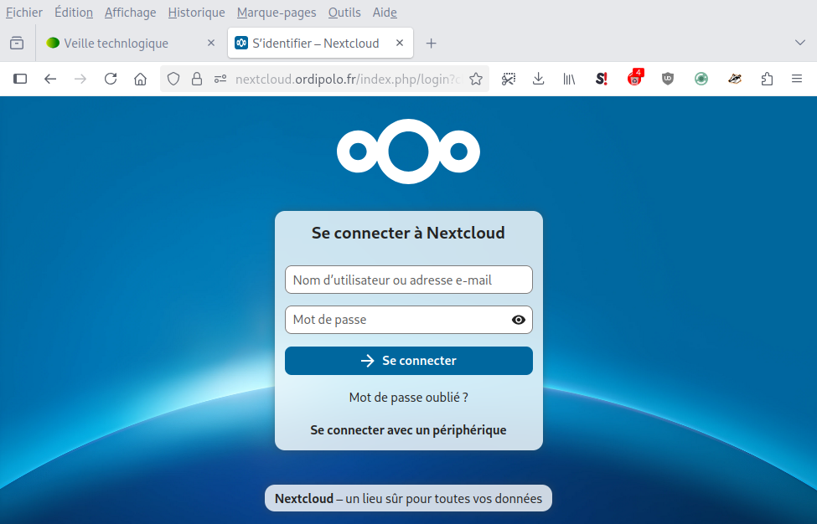Image resolution: width=817 pixels, height=524 pixels.
Task: Open the Firefox hamburger application menu
Action: (x=797, y=79)
